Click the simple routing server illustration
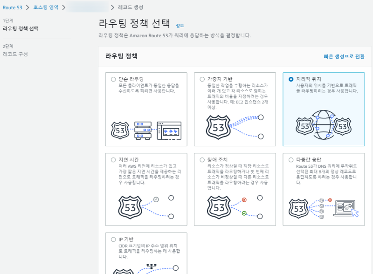The height and width of the screenshot is (274, 373). click(143, 130)
